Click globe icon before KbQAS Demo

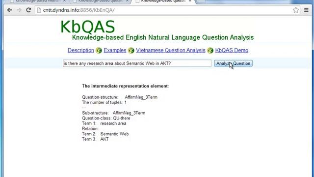pyautogui.click(x=210, y=50)
